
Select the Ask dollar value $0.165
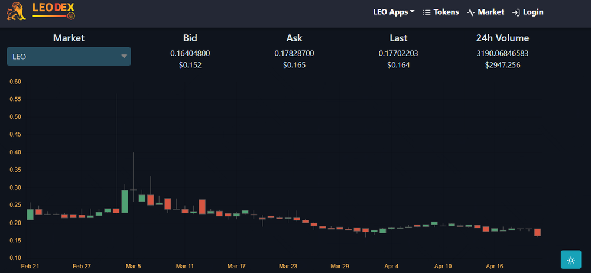294,65
